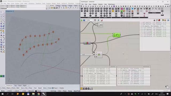
Task: Expand the Input panel bar in Grasshopper ribbon
Action: [x=121, y=17]
